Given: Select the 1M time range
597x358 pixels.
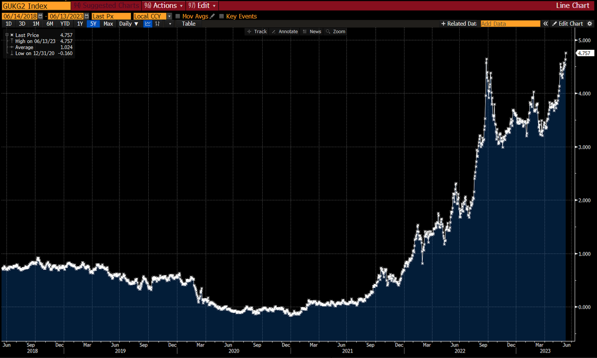Looking at the screenshot, I should tap(36, 23).
